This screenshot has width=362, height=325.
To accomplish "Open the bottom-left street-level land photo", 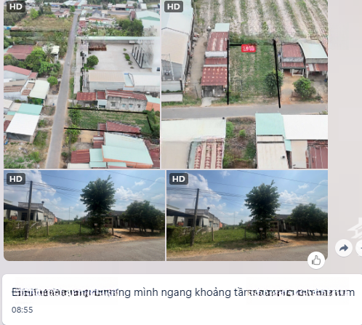I will click(x=84, y=215).
